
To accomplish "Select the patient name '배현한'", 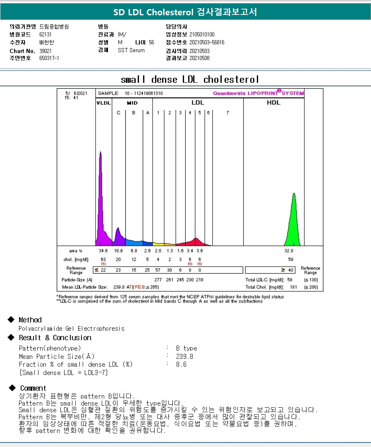I will (46, 43).
